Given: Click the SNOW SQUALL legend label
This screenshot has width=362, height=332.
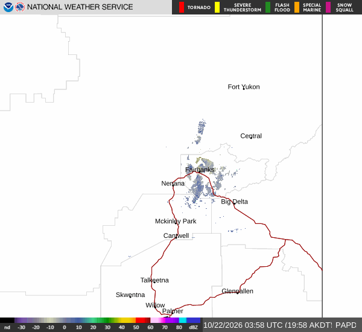Looking at the screenshot, I should 345,8.
